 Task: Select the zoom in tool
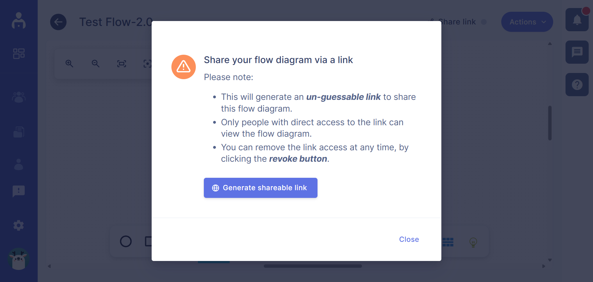(x=69, y=63)
